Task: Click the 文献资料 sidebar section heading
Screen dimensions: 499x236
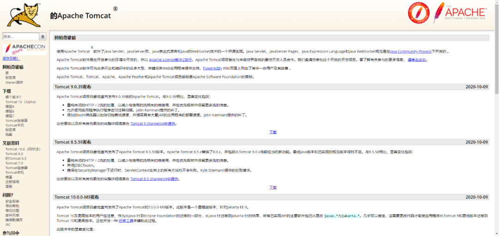Action: (x=11, y=143)
